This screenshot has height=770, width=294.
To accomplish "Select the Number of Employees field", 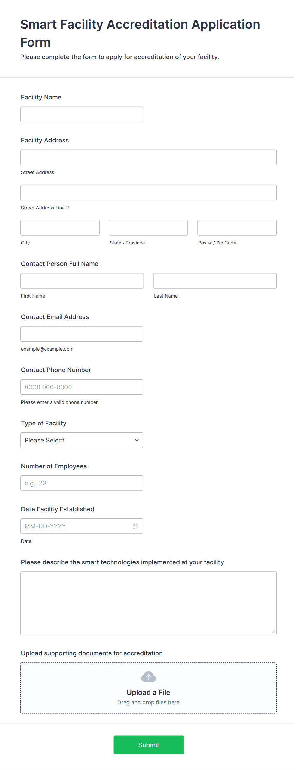I will click(x=82, y=483).
